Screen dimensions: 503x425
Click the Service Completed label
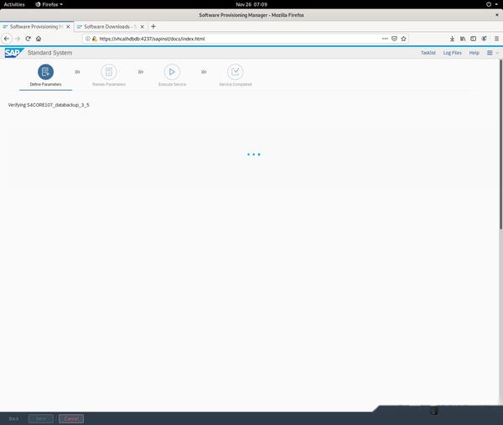tap(235, 84)
